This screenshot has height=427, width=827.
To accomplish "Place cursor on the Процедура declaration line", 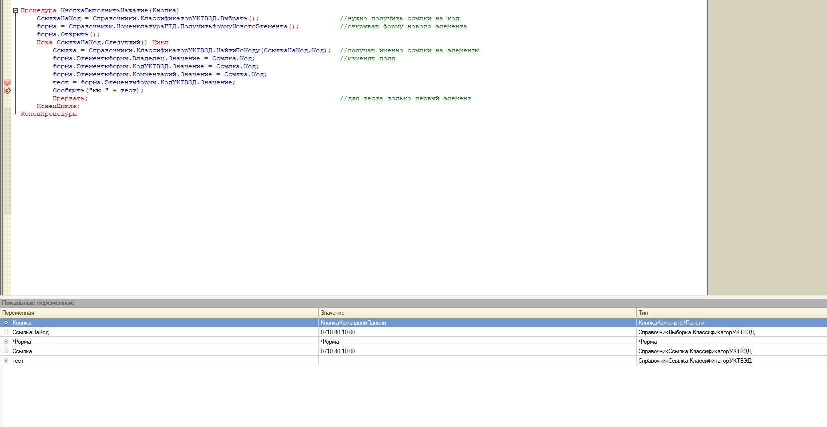I will pyautogui.click(x=100, y=10).
